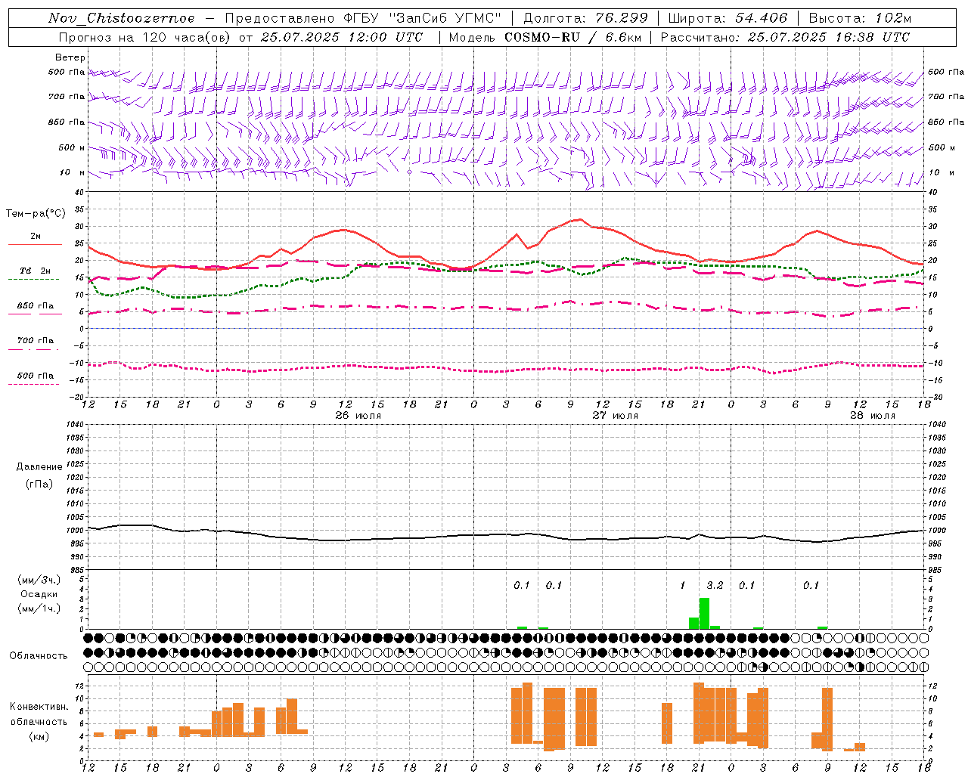This screenshot has height=774, width=968.
Task: Click the "(мм/1ч.)" precipitation unit label
Action: click(39, 608)
